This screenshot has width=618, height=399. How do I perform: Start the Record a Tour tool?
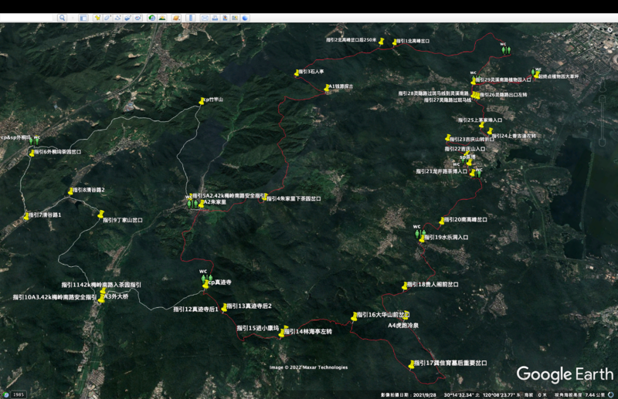(138, 18)
